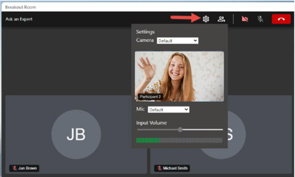Click the Breakout Room title tab
This screenshot has width=295, height=177.
click(21, 7)
